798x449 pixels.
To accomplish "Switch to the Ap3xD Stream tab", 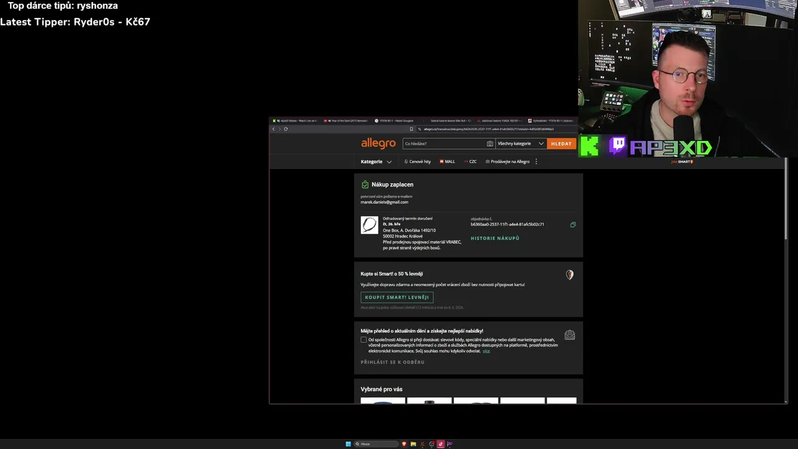I will coord(296,120).
